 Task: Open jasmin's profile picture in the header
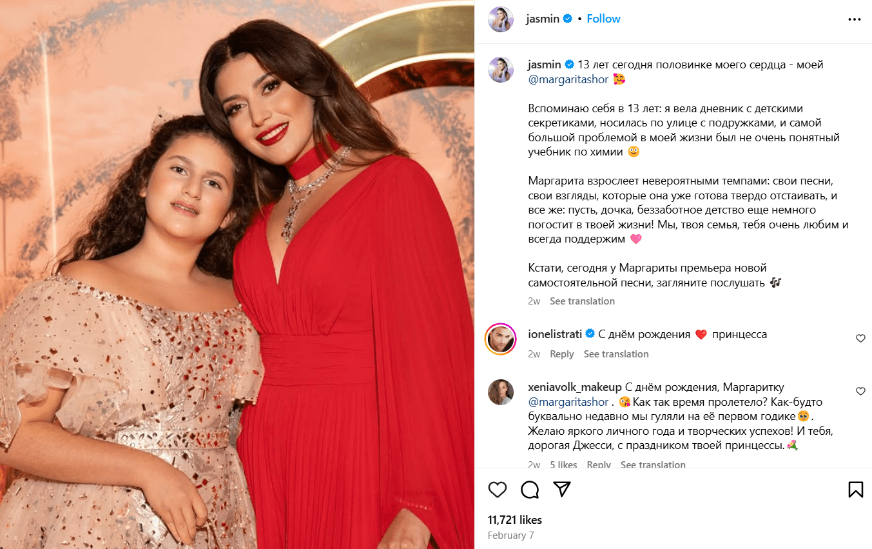click(501, 19)
